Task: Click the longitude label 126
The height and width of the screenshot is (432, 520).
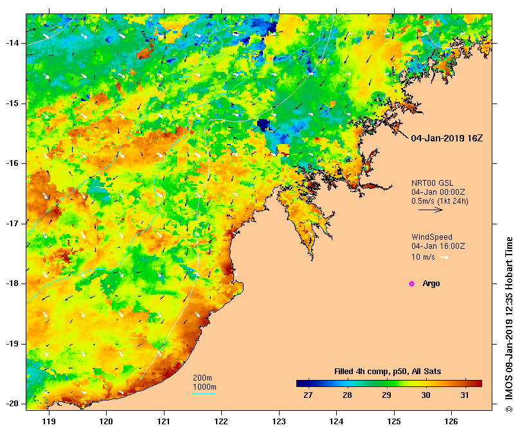Action: point(451,422)
